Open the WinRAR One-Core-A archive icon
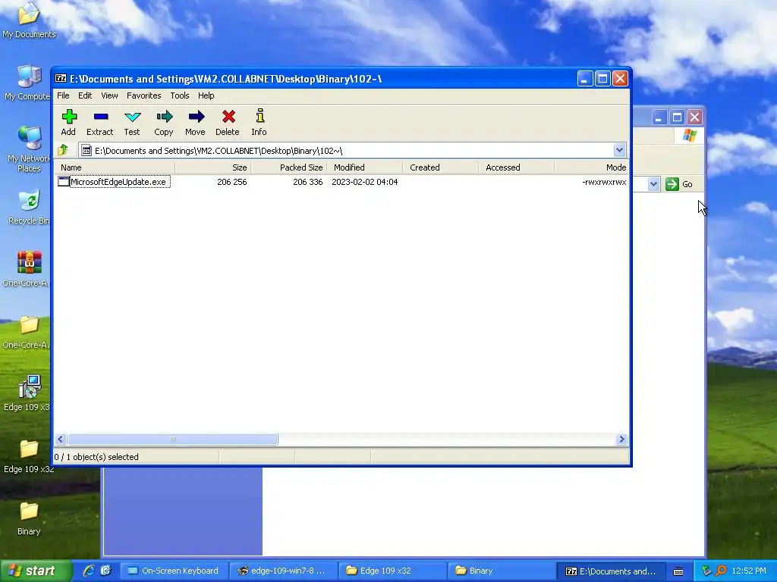This screenshot has width=777, height=582. [28, 268]
